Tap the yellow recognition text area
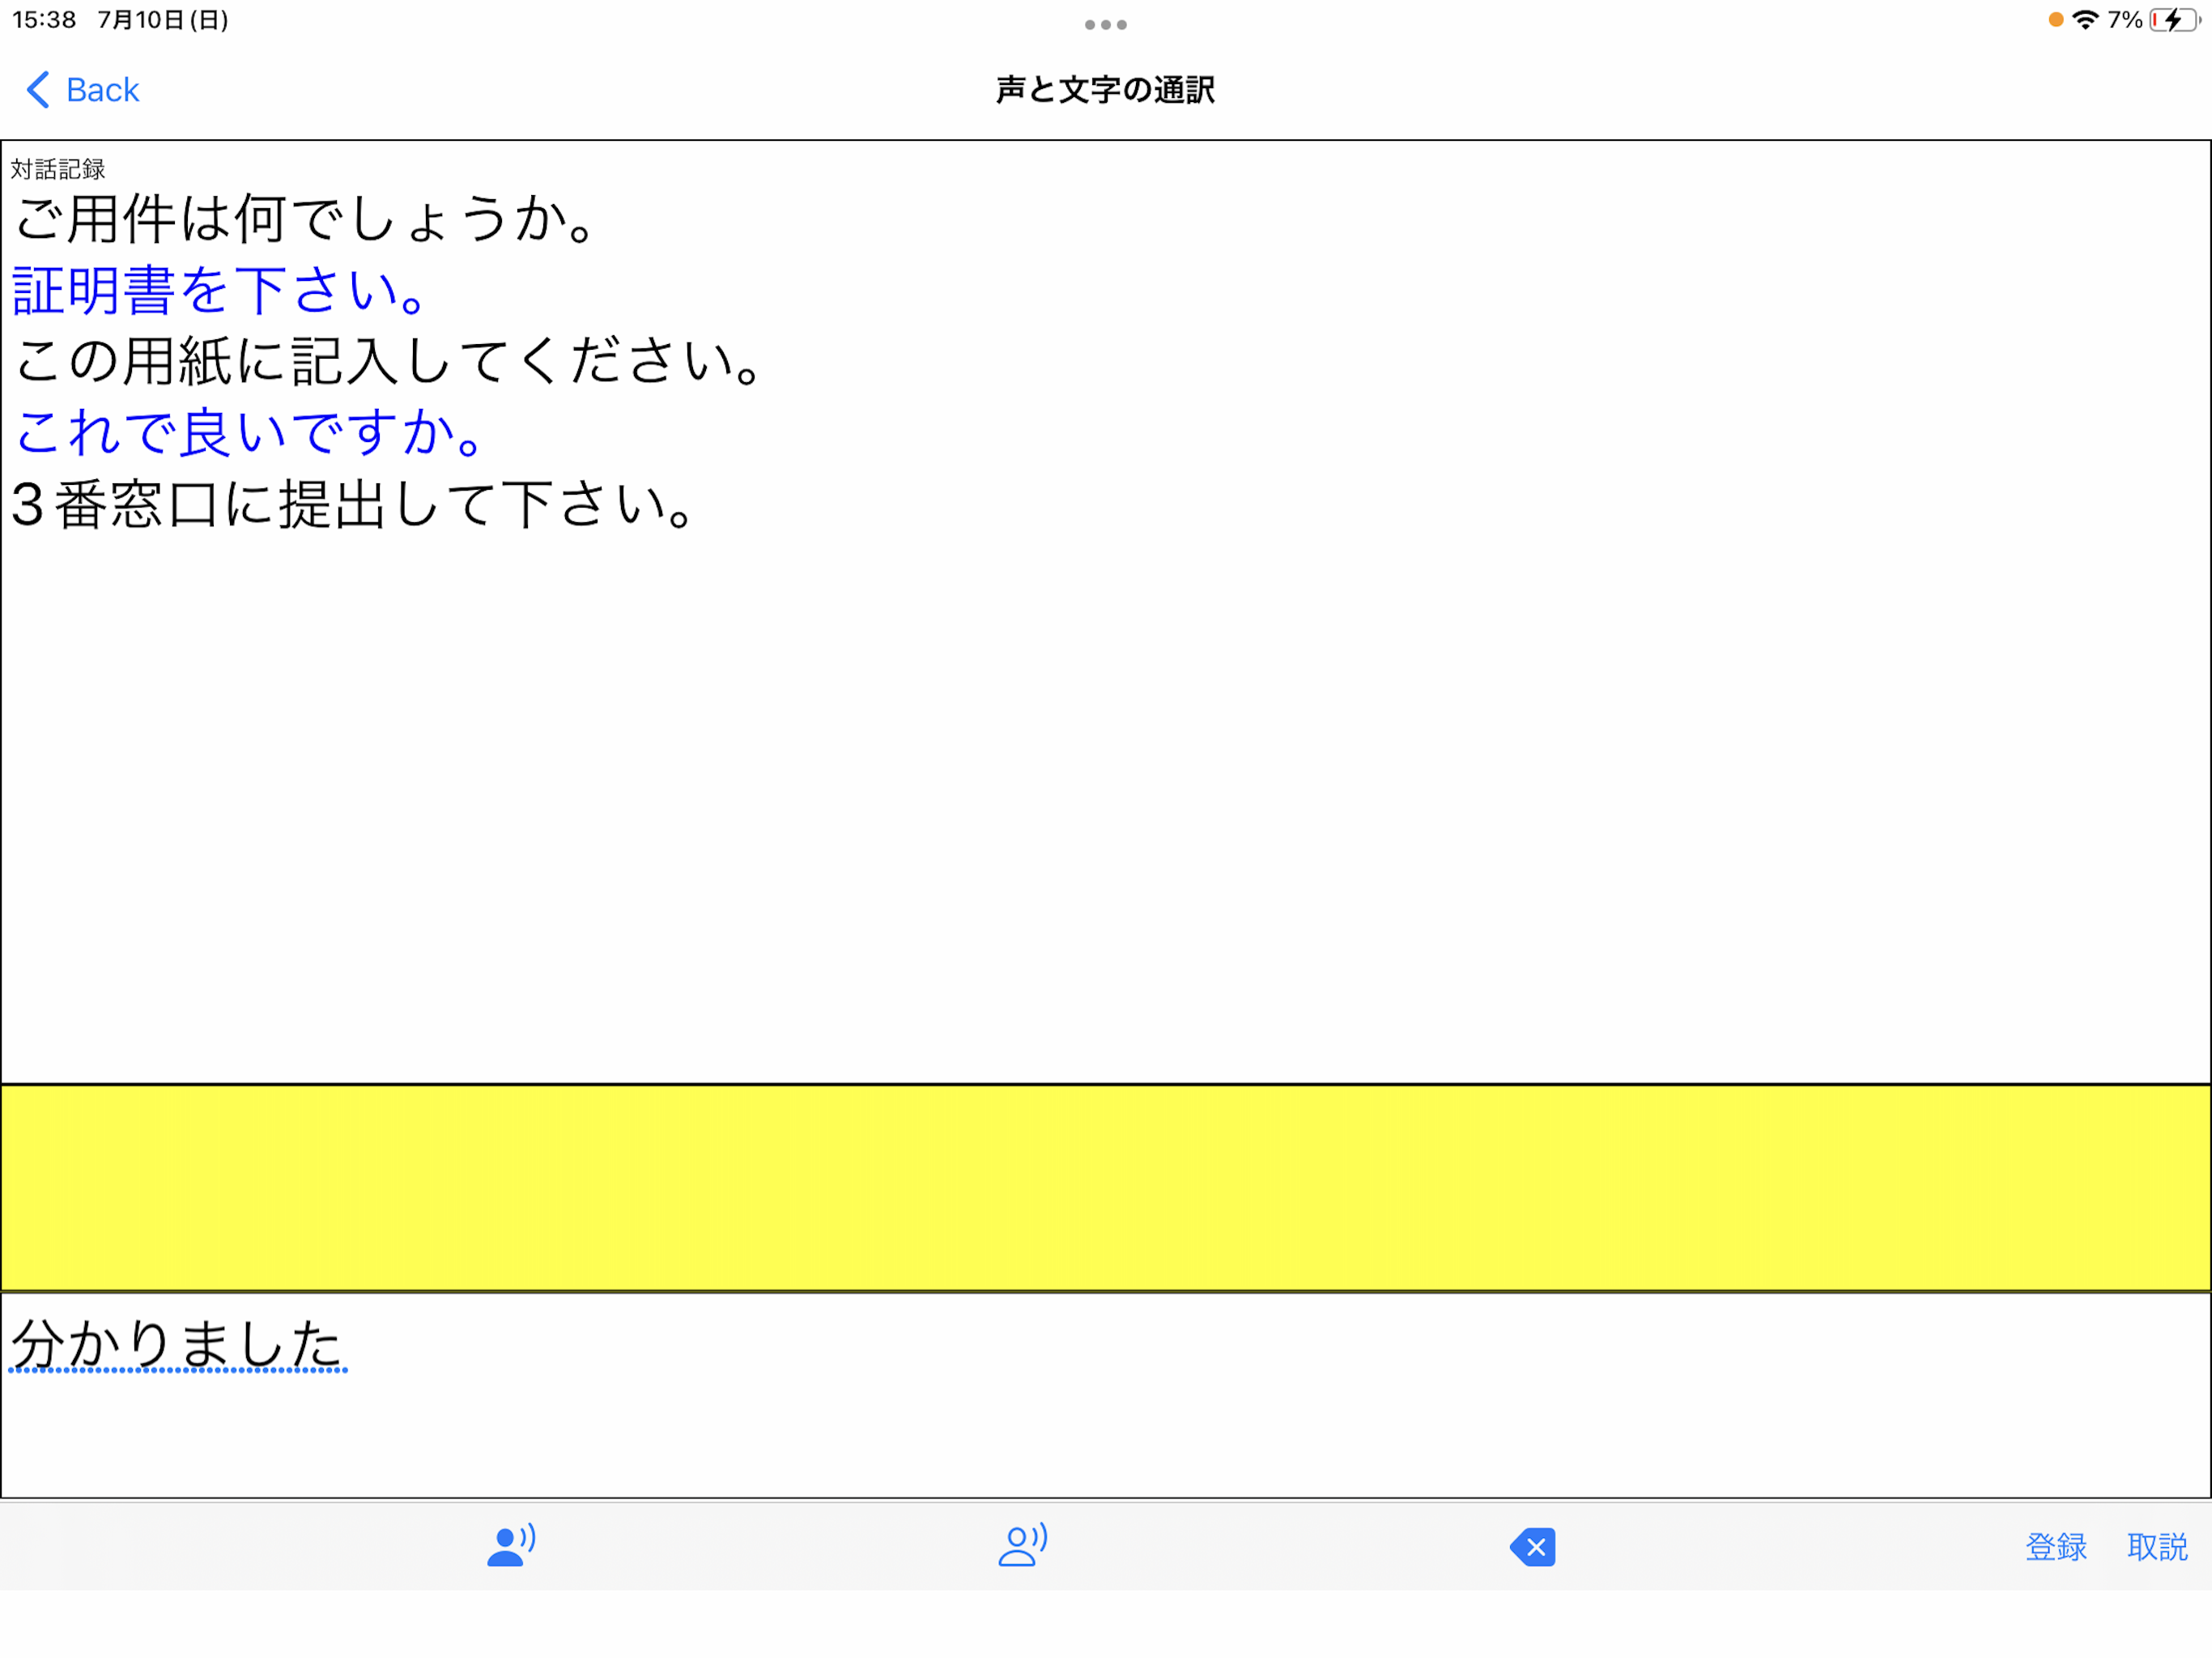The width and height of the screenshot is (2212, 1658). coord(1106,1188)
